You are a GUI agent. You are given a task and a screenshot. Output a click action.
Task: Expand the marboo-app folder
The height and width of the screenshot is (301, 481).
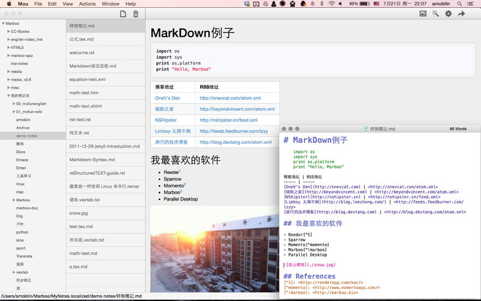tap(8, 55)
